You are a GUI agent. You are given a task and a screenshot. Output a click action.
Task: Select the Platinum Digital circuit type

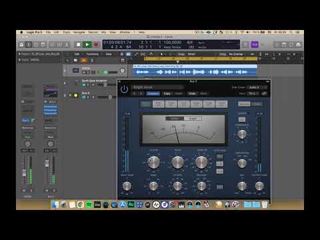pyautogui.click(x=145, y=104)
